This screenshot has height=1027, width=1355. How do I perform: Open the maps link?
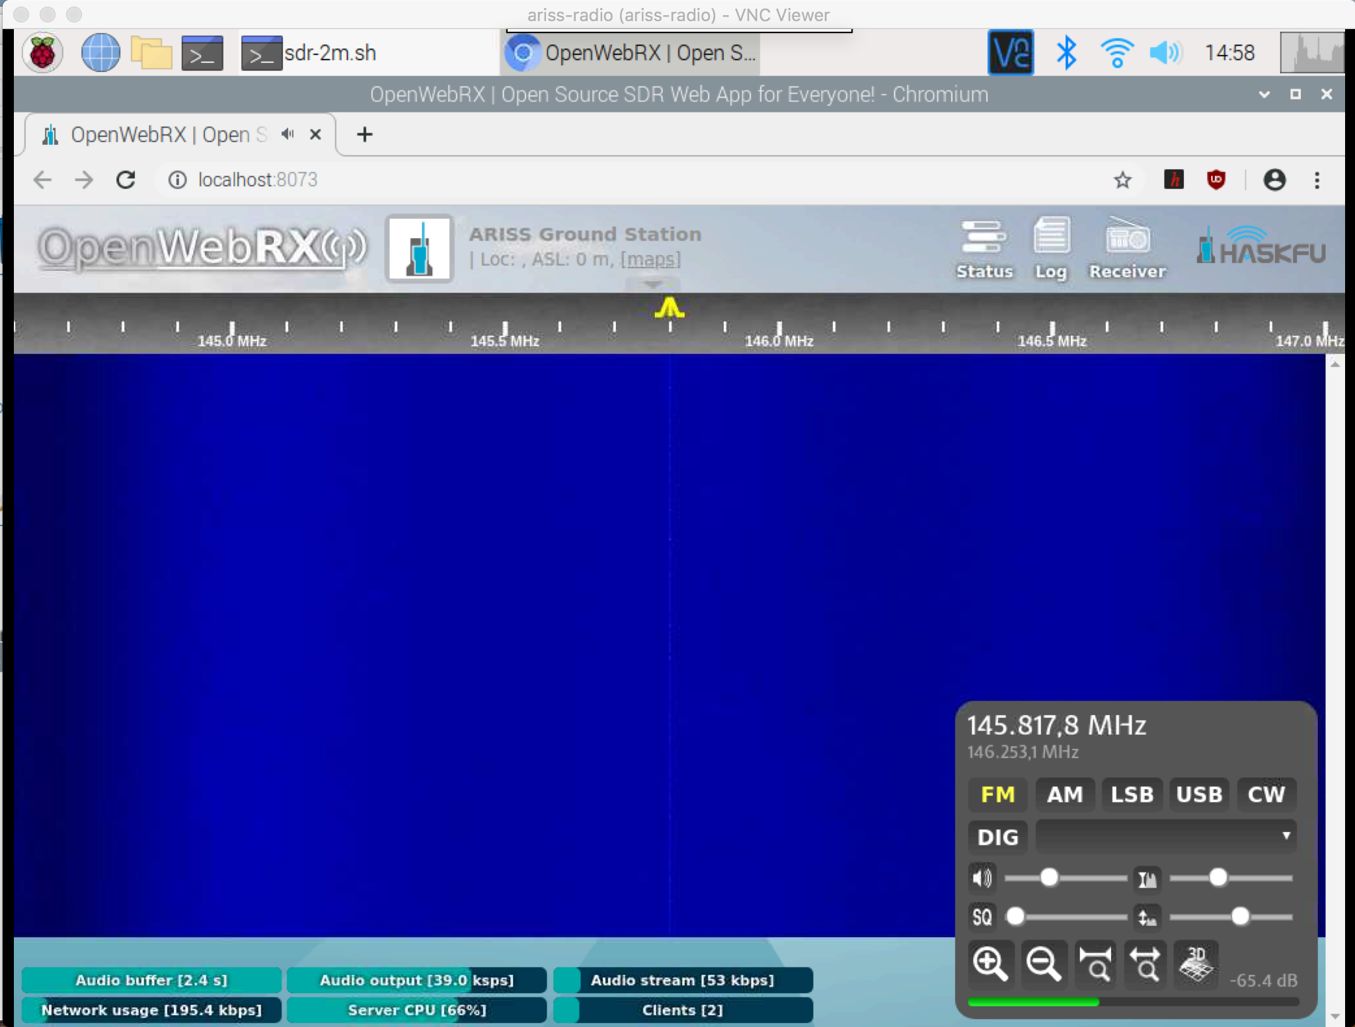click(651, 260)
